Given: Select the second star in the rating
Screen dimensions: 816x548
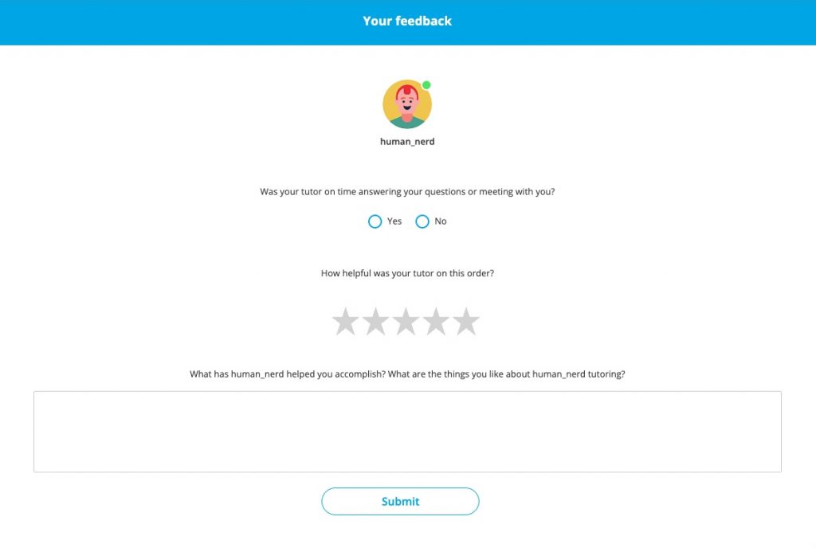Looking at the screenshot, I should point(376,320).
